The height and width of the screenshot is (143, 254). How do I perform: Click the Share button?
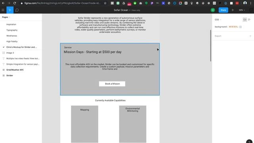(223, 10)
